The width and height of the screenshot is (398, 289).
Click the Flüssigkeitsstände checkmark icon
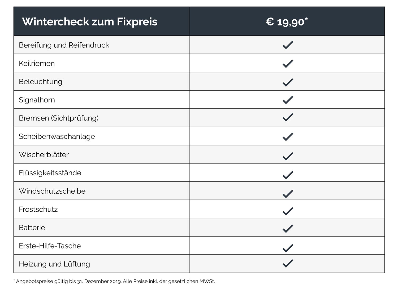(x=288, y=175)
